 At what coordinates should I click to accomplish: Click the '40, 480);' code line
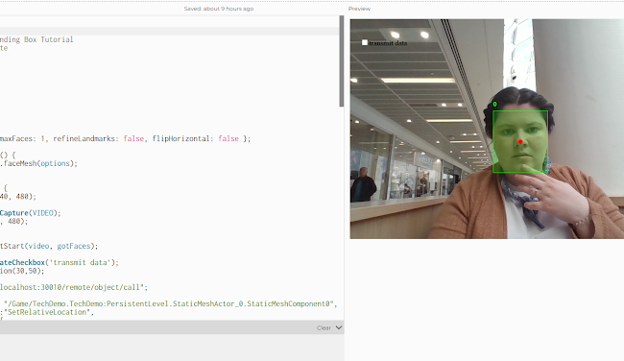click(18, 196)
